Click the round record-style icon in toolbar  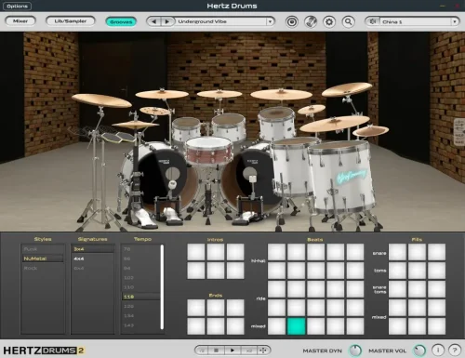click(292, 22)
